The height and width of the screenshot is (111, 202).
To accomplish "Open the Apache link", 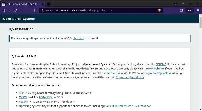I will (x=23, y=102).
